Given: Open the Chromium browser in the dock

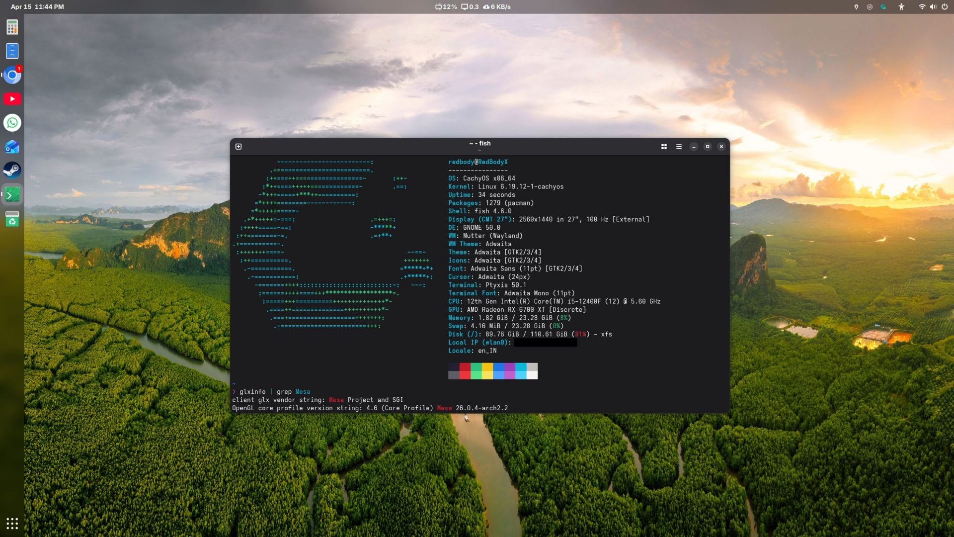Looking at the screenshot, I should 12,75.
